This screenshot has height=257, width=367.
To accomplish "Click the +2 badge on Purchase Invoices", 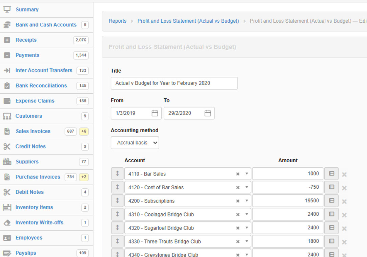I will [84, 177].
